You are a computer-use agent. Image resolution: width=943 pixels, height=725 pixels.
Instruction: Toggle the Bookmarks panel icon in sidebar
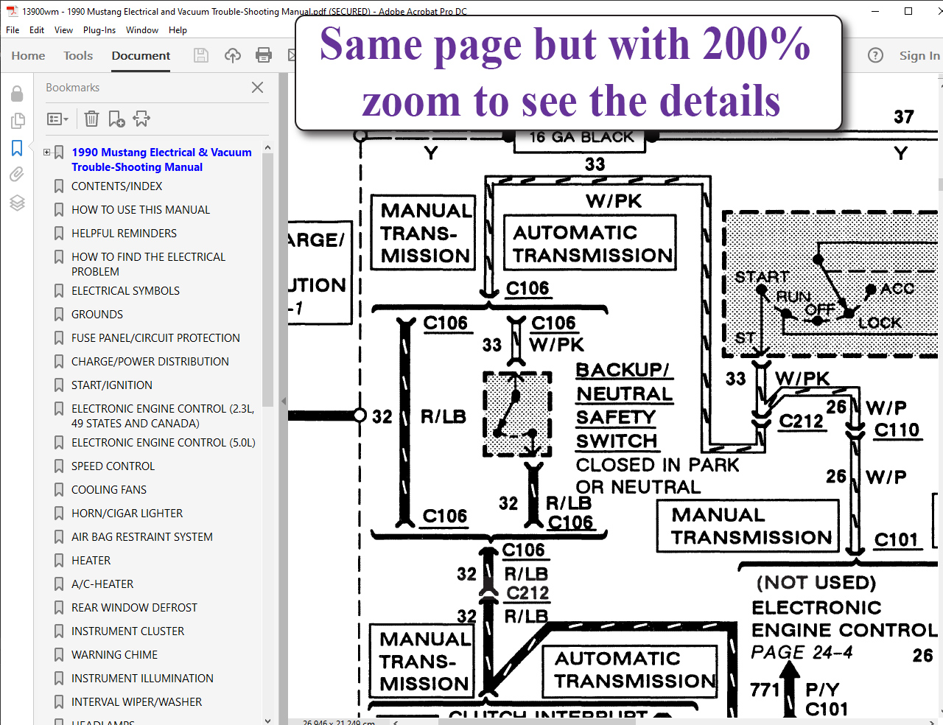click(x=17, y=148)
